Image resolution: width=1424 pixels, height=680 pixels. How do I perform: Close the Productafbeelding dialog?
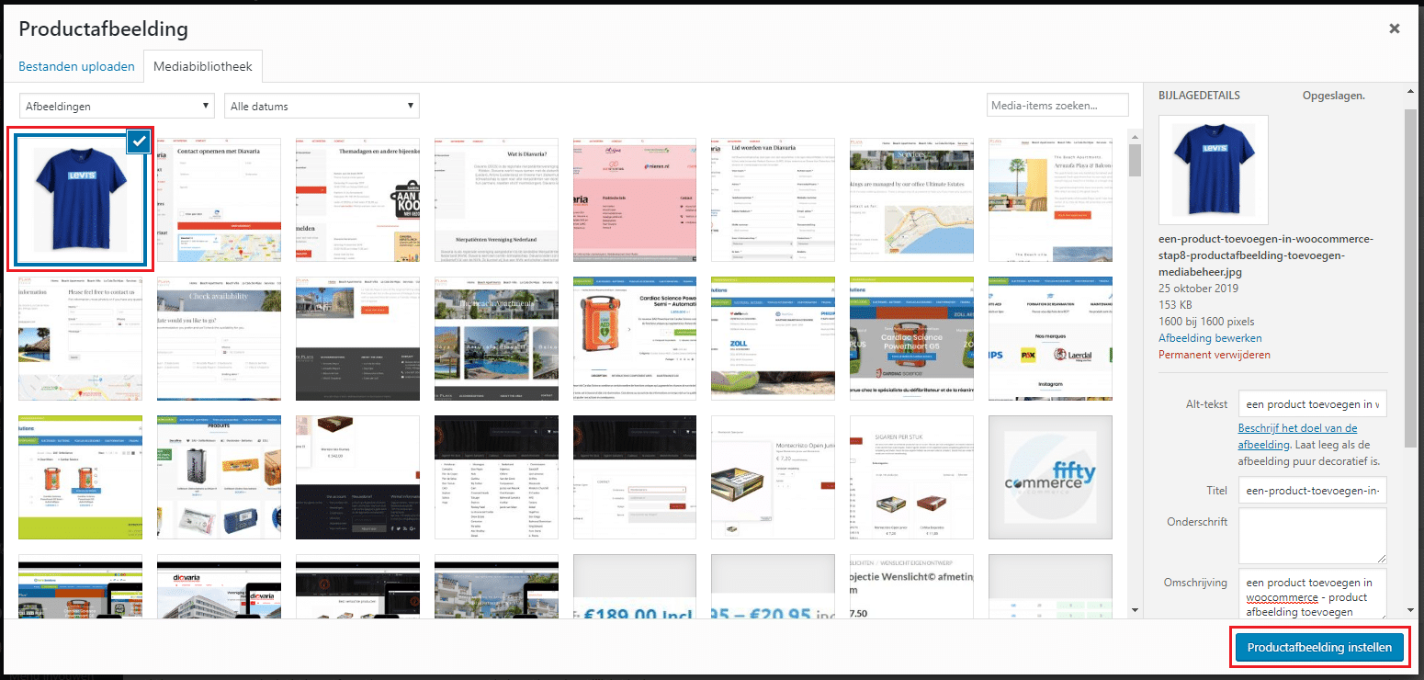click(x=1394, y=28)
